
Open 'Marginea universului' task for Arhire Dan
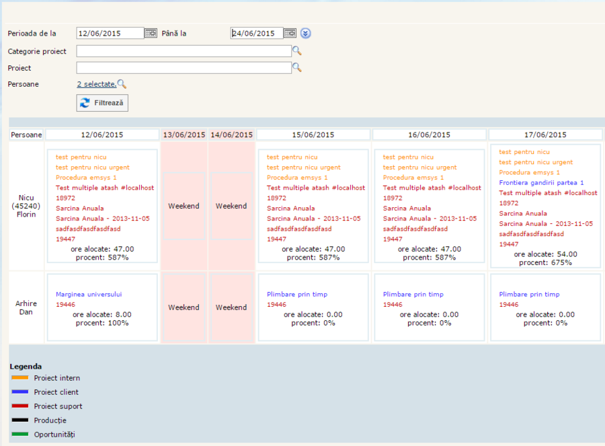(x=89, y=294)
